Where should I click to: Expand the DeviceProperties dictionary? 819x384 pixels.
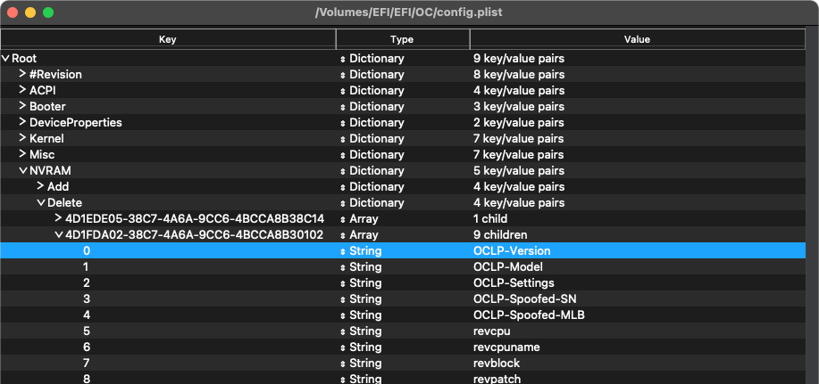[22, 123]
